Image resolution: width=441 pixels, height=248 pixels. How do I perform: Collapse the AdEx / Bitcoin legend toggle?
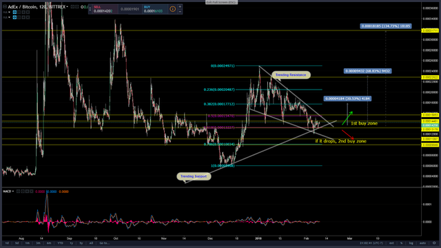click(x=5, y=6)
